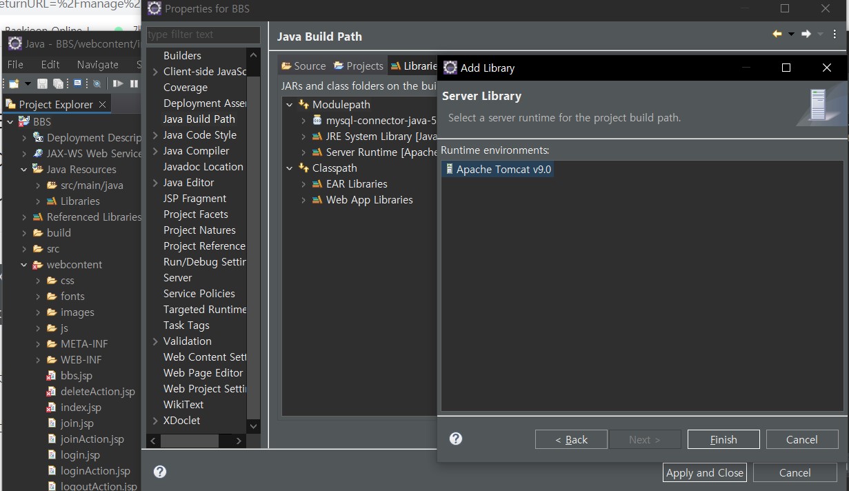This screenshot has height=491, width=849.
Task: Collapse the Java Resources node
Action: (24, 170)
